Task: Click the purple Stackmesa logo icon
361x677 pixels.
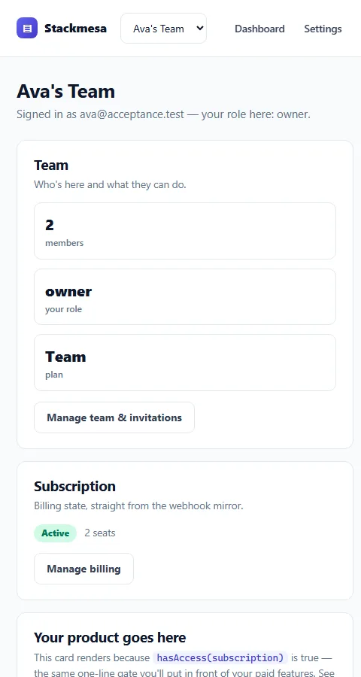Action: tap(27, 28)
